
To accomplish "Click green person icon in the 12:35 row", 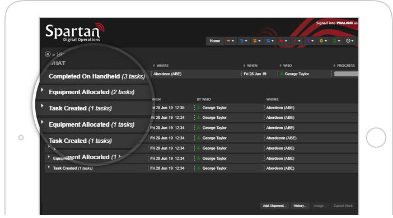I will (x=199, y=108).
